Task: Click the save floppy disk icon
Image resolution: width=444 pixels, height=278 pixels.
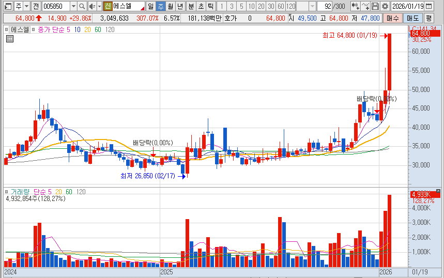Action: click(x=375, y=6)
